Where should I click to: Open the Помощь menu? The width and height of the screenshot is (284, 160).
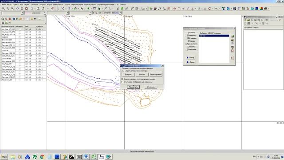[123, 4]
